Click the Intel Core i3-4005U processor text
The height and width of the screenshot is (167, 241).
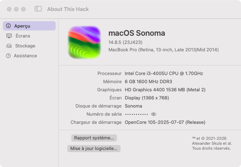[x=164, y=74]
